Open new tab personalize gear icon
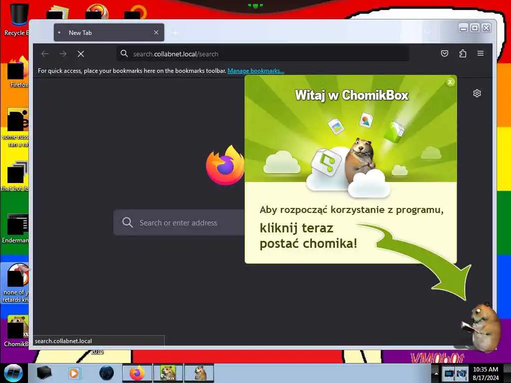 [x=477, y=93]
